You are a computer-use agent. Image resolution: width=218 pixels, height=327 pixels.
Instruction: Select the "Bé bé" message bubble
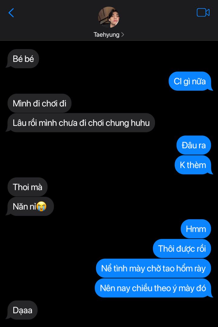pyautogui.click(x=23, y=59)
